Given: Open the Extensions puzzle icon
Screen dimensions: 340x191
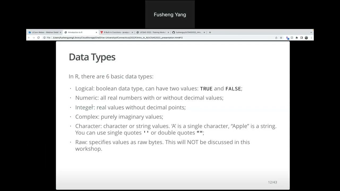Looking at the screenshot, I should tap(297, 38).
